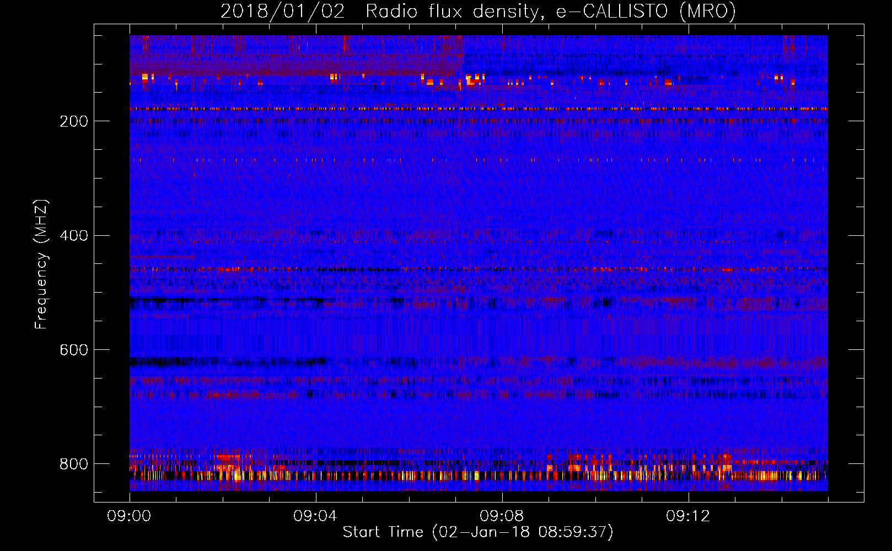Click the Frequency (MHZ) axis label
Image resolution: width=892 pixels, height=551 pixels.
[x=41, y=264]
